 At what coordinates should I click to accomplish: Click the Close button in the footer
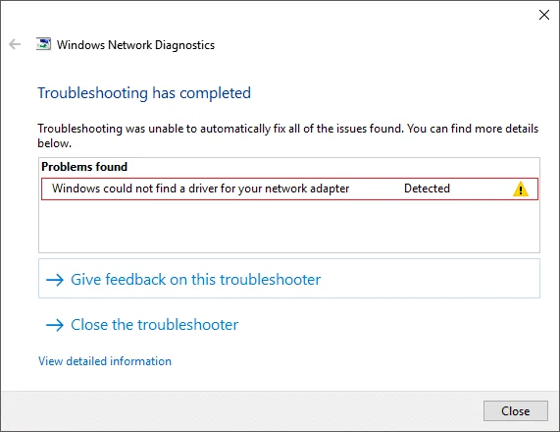coord(515,411)
